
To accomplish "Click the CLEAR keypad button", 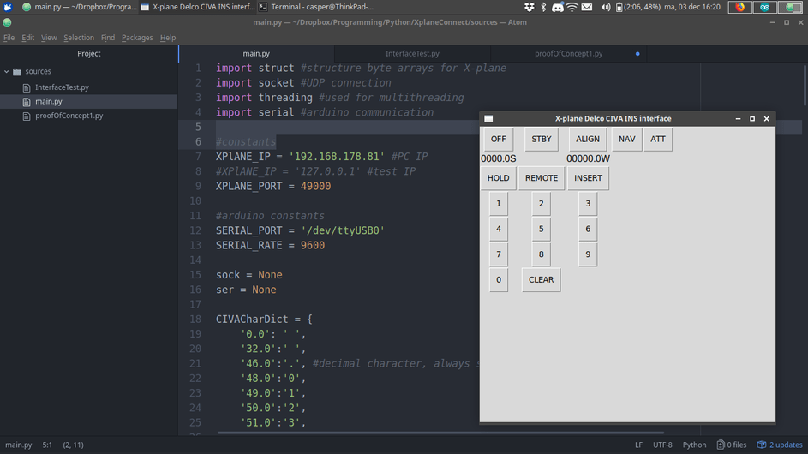I will [x=541, y=280].
